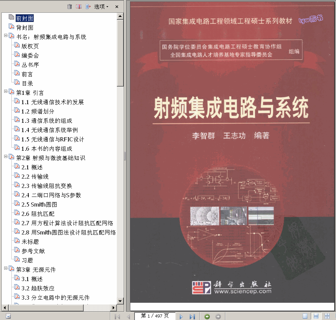This screenshot has width=336, height=320.
Task: Open the 2.5 Smith圆图 bookmark
Action: [x=39, y=204]
